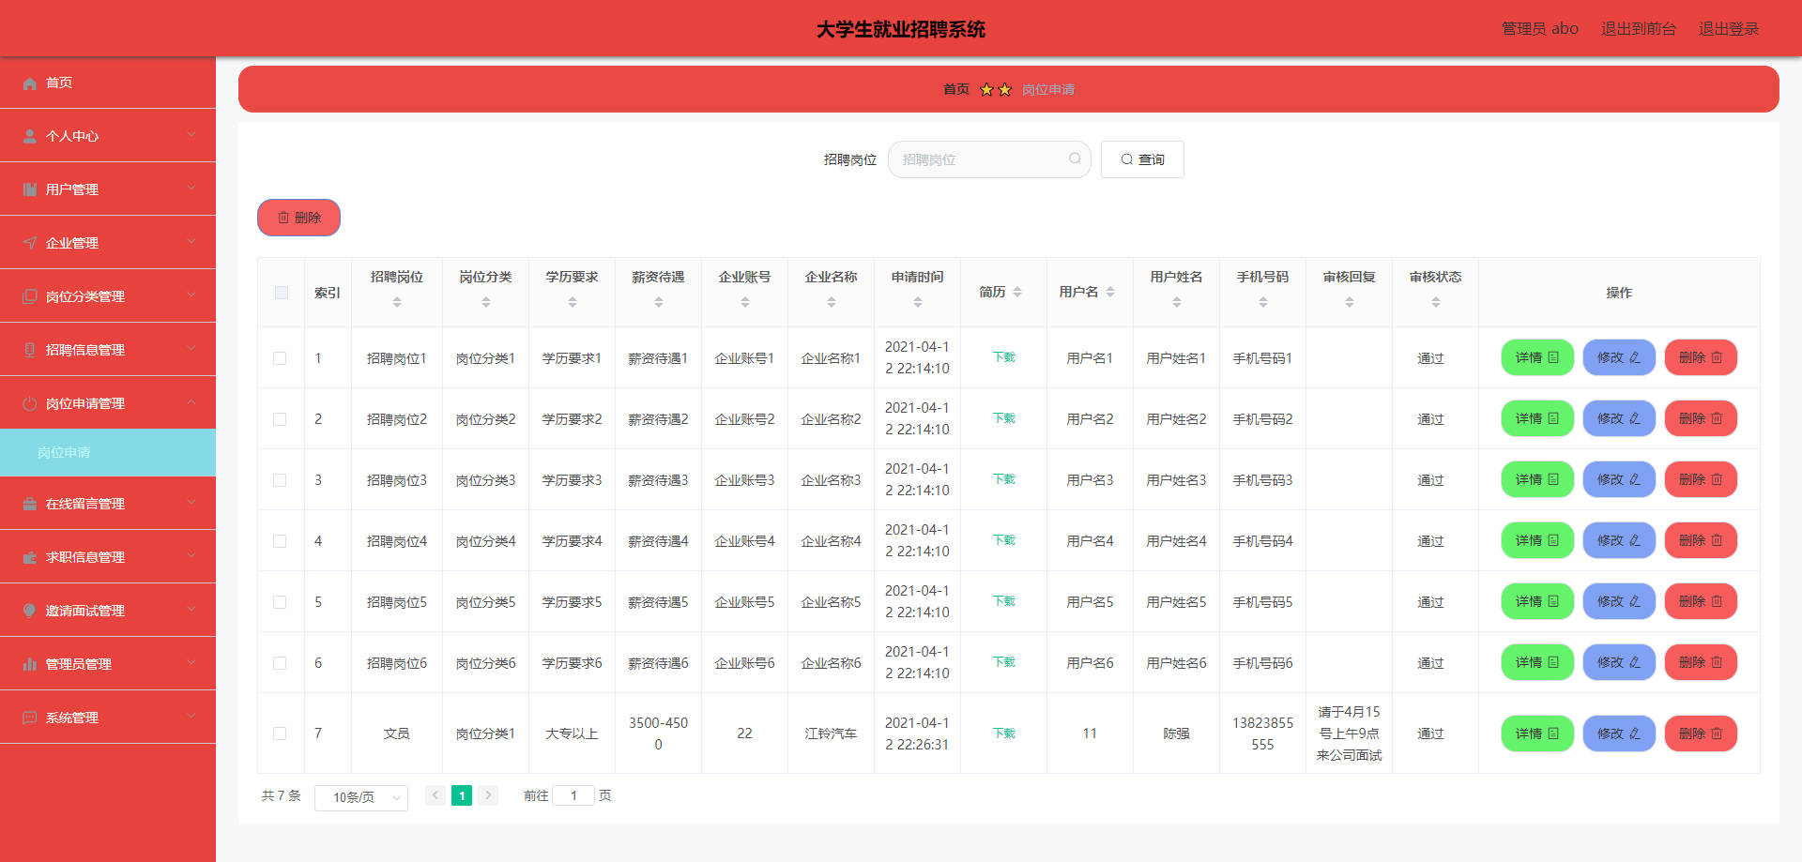
Task: Check the row for 招聘岗位2
Action: pos(280,419)
